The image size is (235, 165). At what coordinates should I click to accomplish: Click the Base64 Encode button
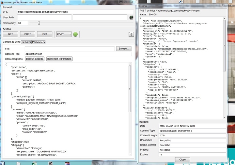35,59
